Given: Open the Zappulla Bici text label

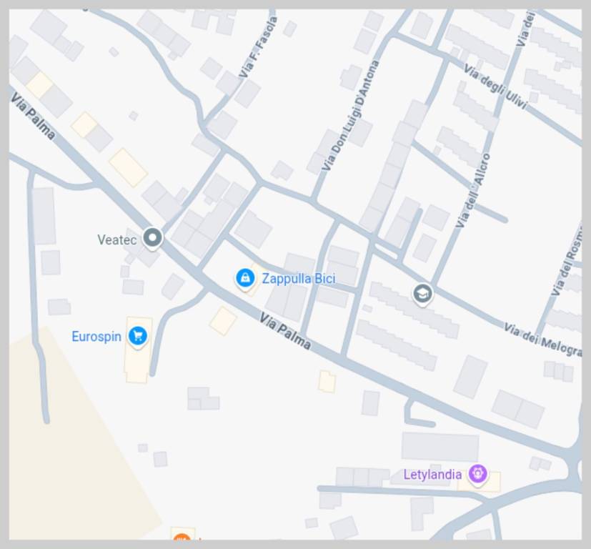Looking at the screenshot, I should coord(299,279).
